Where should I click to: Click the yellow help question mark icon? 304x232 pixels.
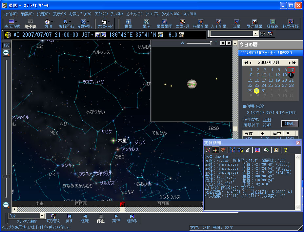[x=286, y=150]
